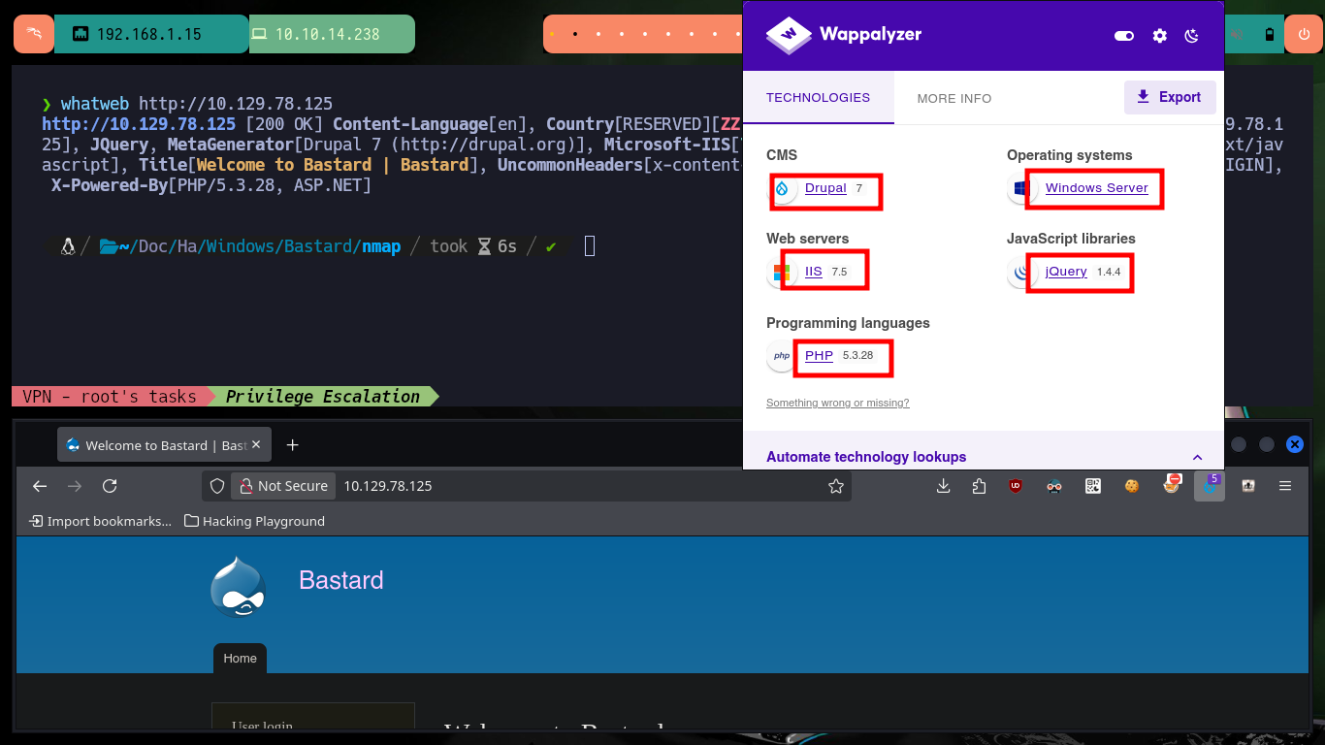
Task: Click the Drupal logo on the Bastard site
Action: (x=238, y=586)
